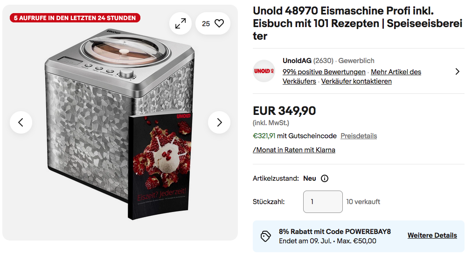This screenshot has width=472, height=255.
Task: Open the fullscreen image expand icon
Action: point(180,23)
